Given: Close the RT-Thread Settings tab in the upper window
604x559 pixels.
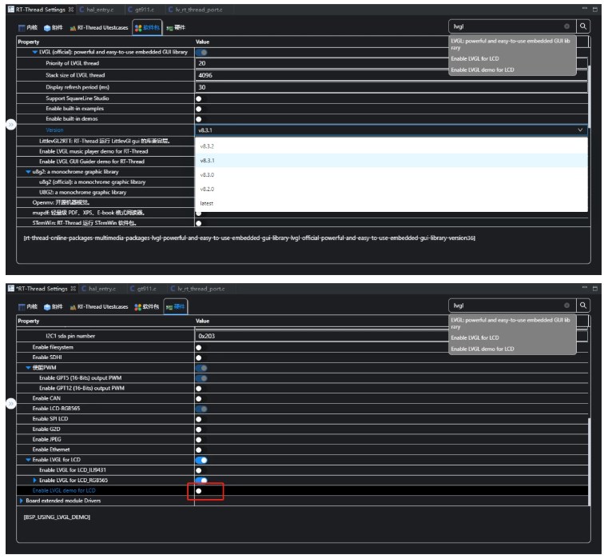Looking at the screenshot, I should tap(71, 10).
